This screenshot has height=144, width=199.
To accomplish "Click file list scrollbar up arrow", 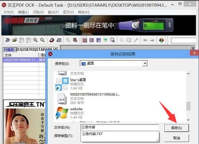I will point(188,74).
